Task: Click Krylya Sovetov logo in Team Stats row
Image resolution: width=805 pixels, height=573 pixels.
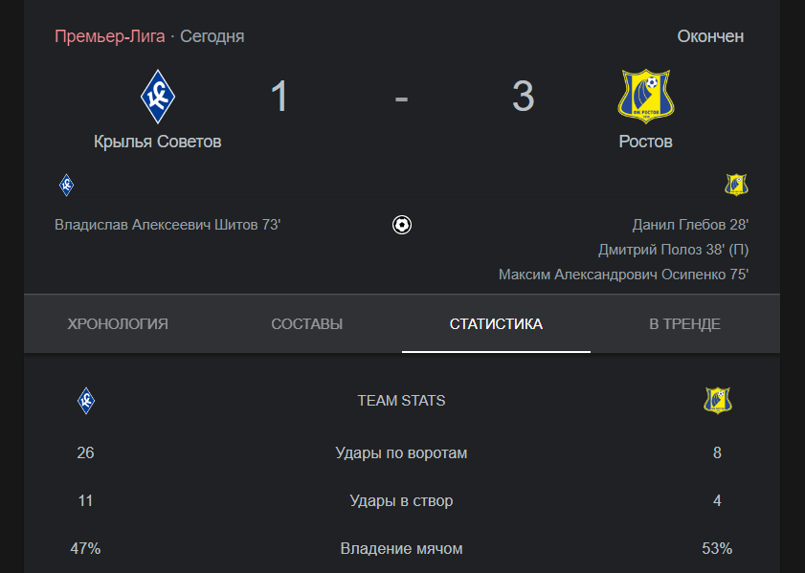Action: tap(86, 401)
